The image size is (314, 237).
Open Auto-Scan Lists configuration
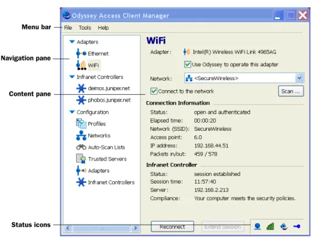coord(107,147)
